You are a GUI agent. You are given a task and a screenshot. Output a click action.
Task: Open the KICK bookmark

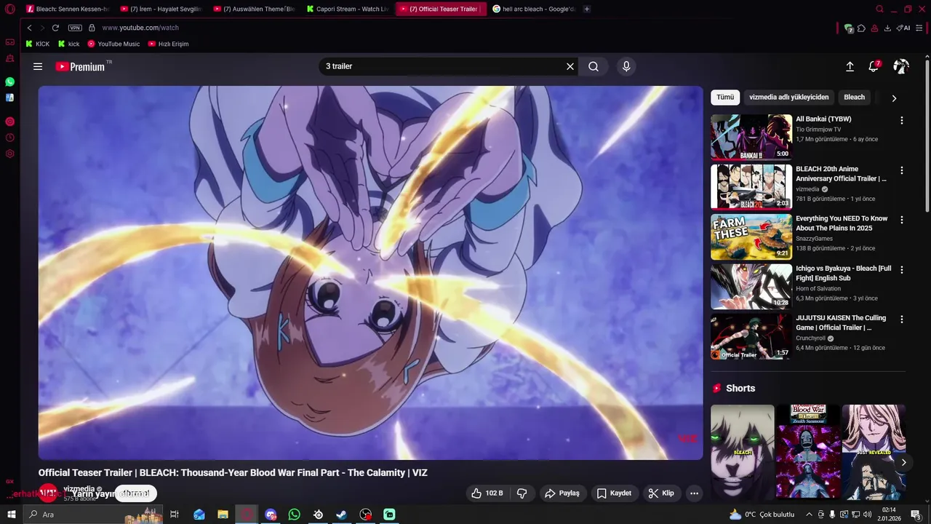[38, 44]
